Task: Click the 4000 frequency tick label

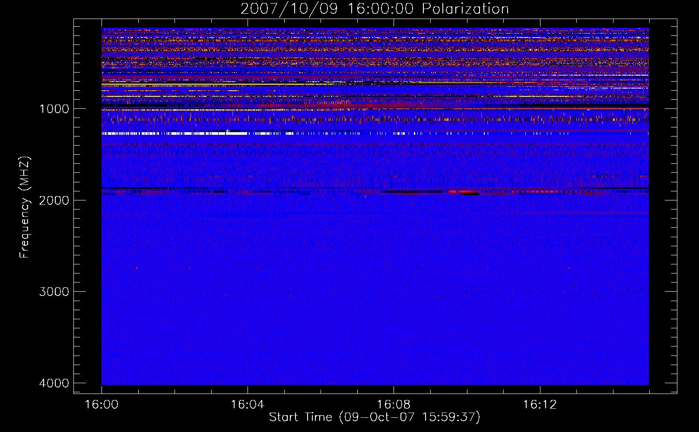Action: pos(54,383)
